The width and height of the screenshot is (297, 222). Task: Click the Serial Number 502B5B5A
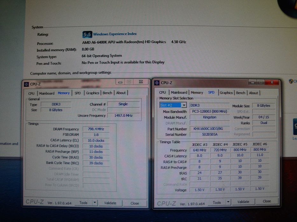(x=209, y=134)
